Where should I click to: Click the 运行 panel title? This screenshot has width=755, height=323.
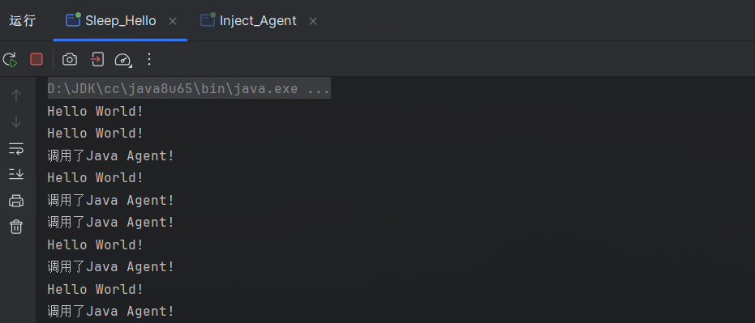pyautogui.click(x=23, y=21)
